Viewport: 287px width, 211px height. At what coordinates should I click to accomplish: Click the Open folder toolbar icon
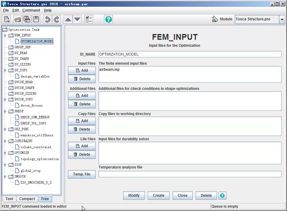pyautogui.click(x=17, y=19)
